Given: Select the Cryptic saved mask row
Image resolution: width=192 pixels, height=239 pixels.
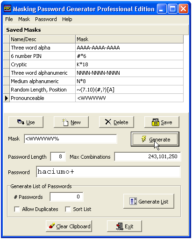Looking at the screenshot, I should click(x=93, y=64).
